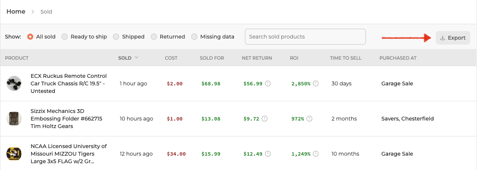Toggle sort chevron on SOLD column
This screenshot has height=170, width=477.
tap(136, 58)
